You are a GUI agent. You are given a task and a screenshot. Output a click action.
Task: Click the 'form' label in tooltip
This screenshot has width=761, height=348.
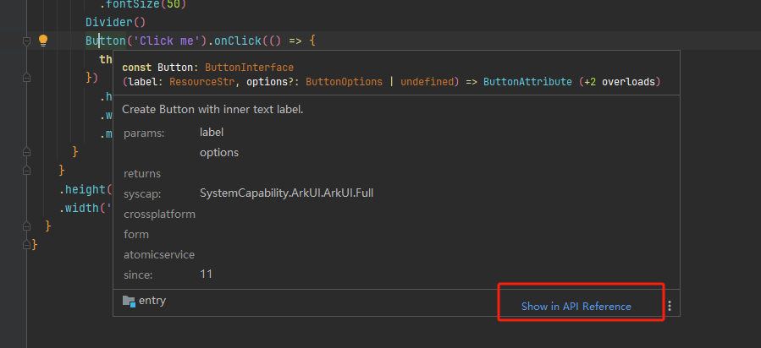point(136,234)
